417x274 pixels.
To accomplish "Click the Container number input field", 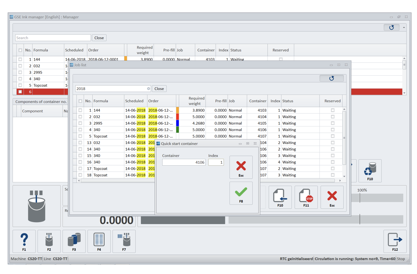I will (183, 162).
